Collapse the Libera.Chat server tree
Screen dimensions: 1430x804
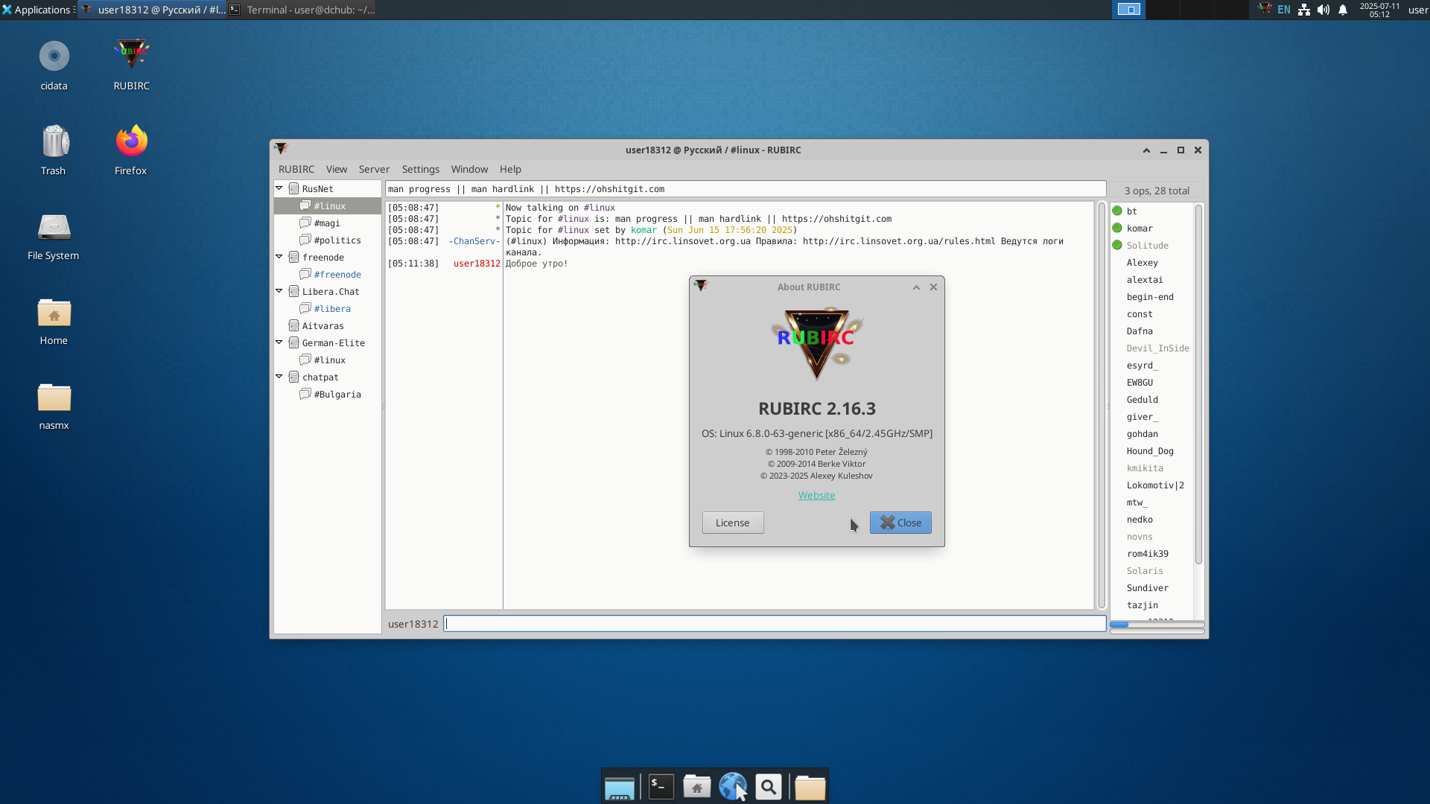point(279,291)
